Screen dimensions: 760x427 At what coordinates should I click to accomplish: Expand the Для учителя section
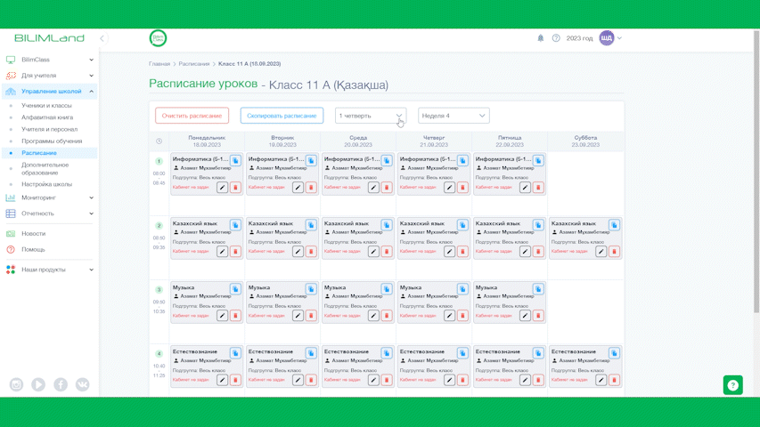(x=49, y=76)
